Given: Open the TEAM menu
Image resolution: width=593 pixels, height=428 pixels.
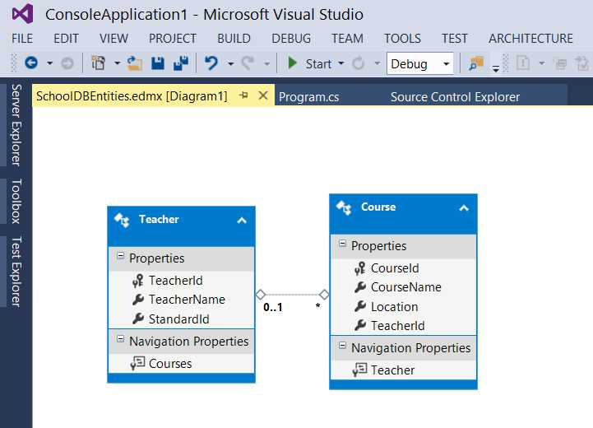Looking at the screenshot, I should coord(347,39).
